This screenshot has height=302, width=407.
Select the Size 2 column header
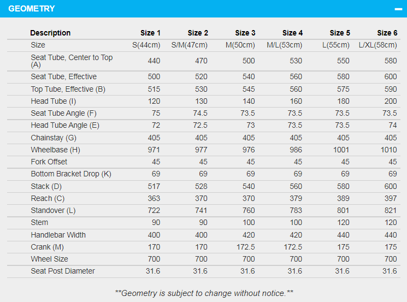tap(198, 33)
